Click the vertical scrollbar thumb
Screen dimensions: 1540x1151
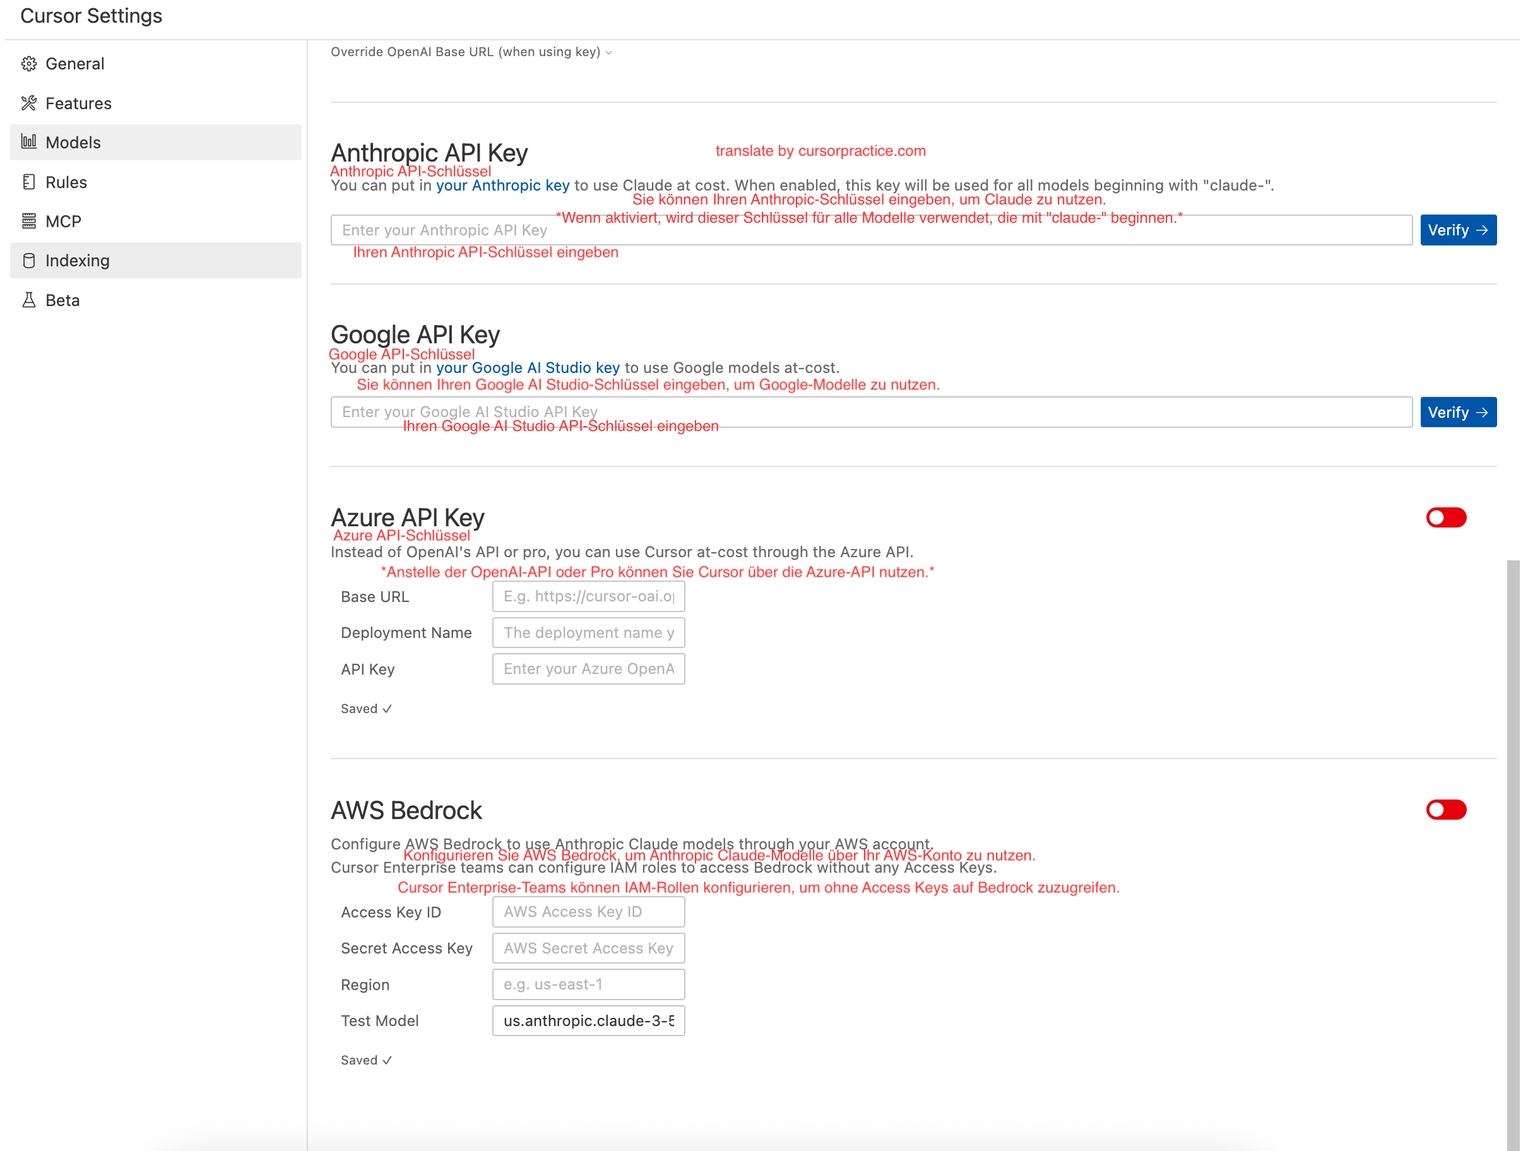(x=1513, y=855)
